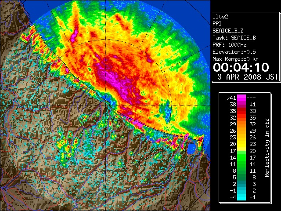The height and width of the screenshot is (211, 281).
Task: Select the '3 APR 2008 JST' date
Action: (248, 77)
